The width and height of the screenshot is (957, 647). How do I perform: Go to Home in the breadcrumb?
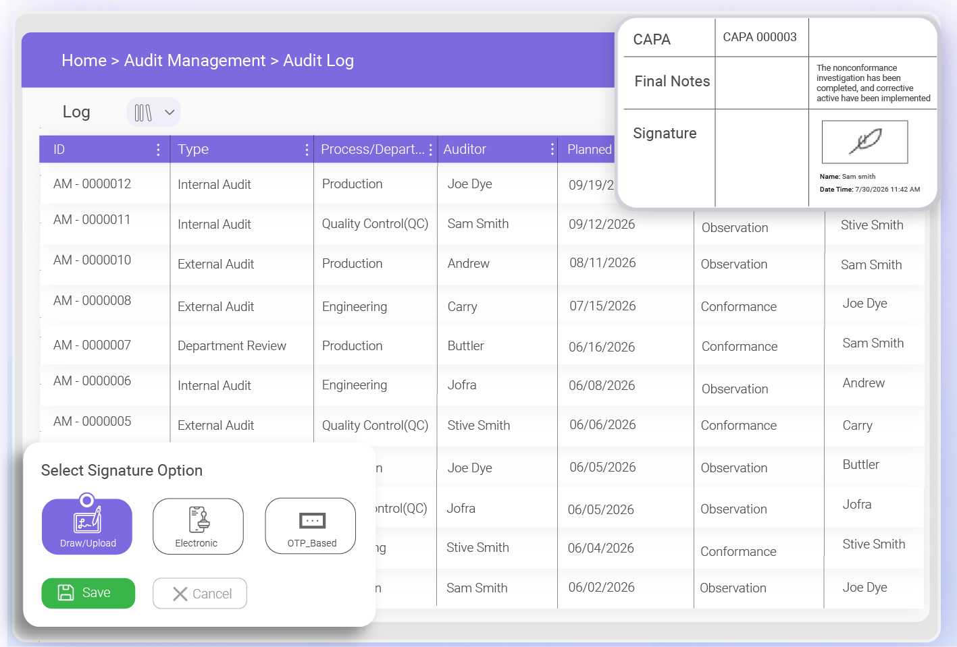[84, 61]
